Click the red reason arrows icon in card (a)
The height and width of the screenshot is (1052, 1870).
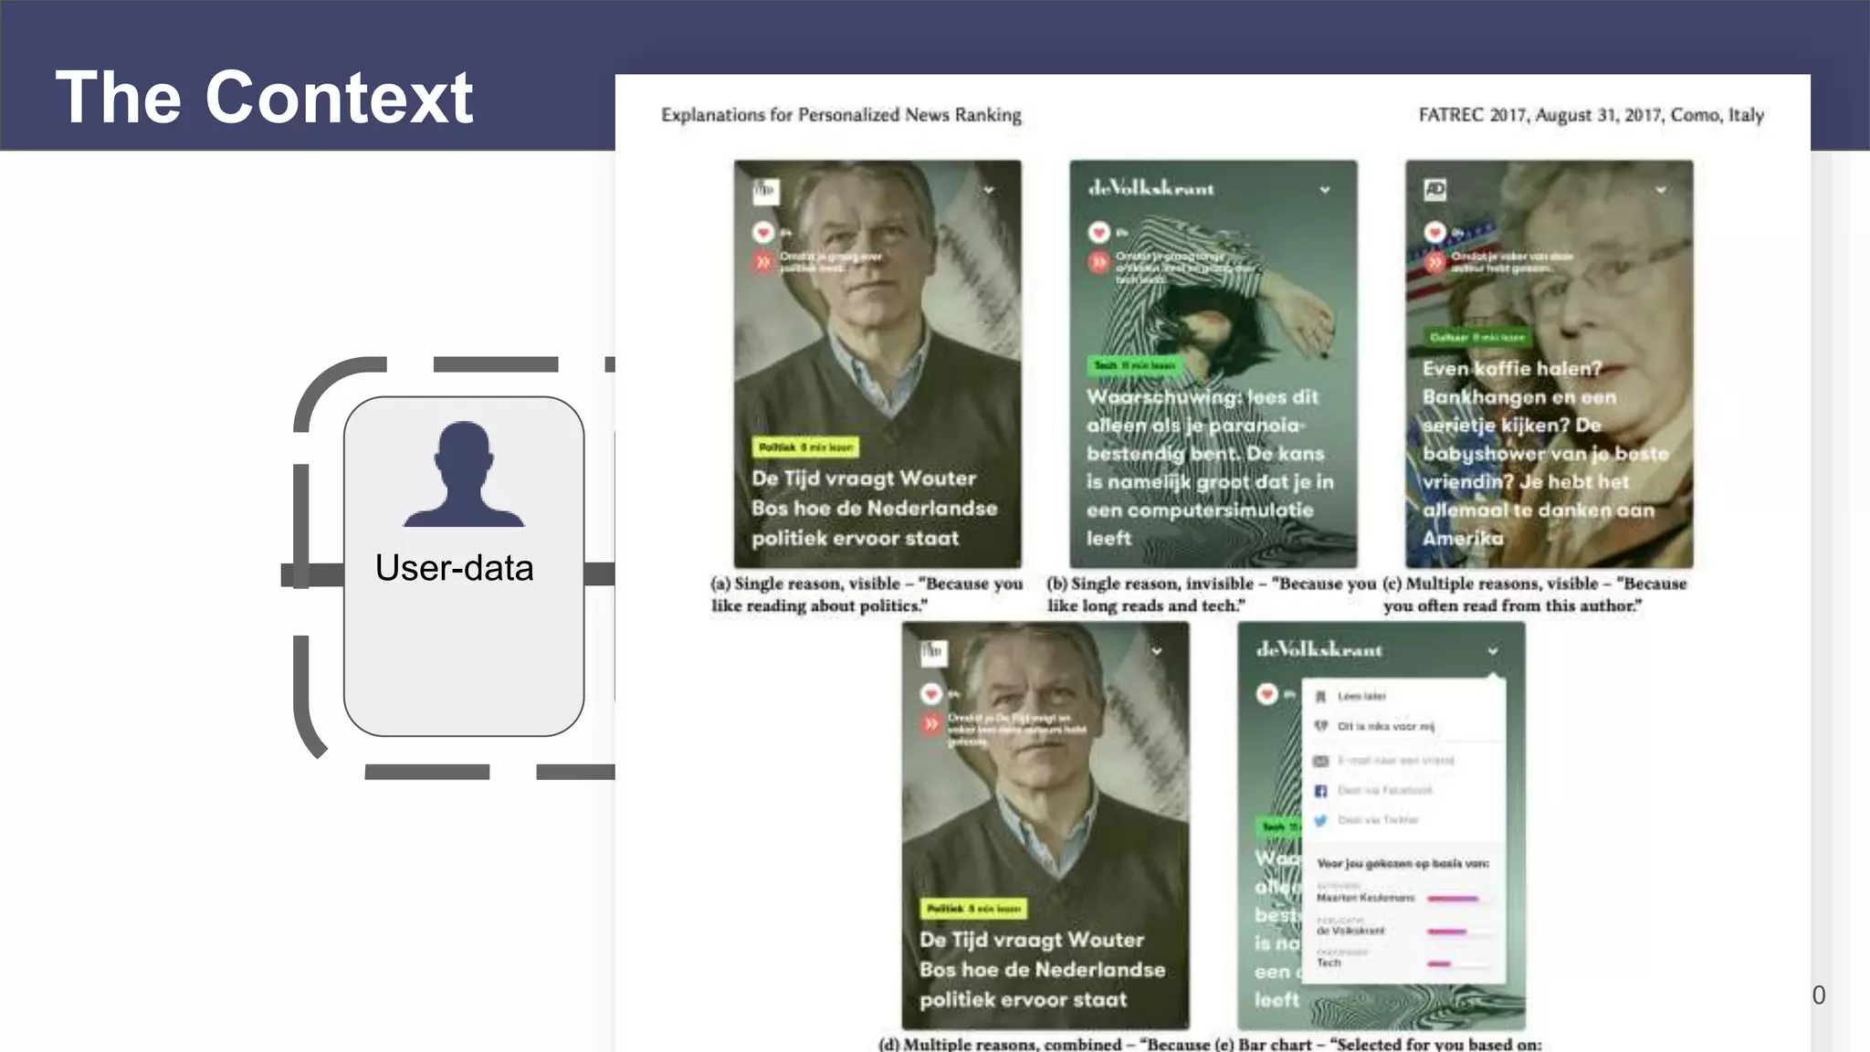coord(763,263)
